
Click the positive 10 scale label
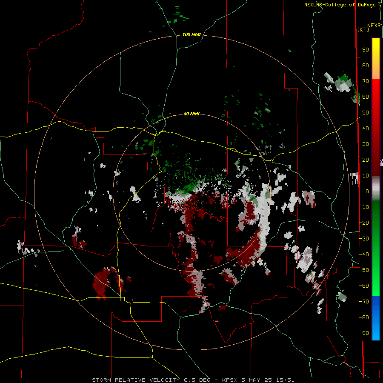click(366, 176)
